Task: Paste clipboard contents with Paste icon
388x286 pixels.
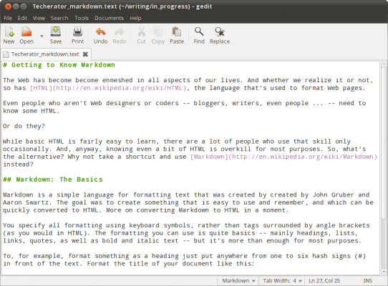Action: coord(177,35)
